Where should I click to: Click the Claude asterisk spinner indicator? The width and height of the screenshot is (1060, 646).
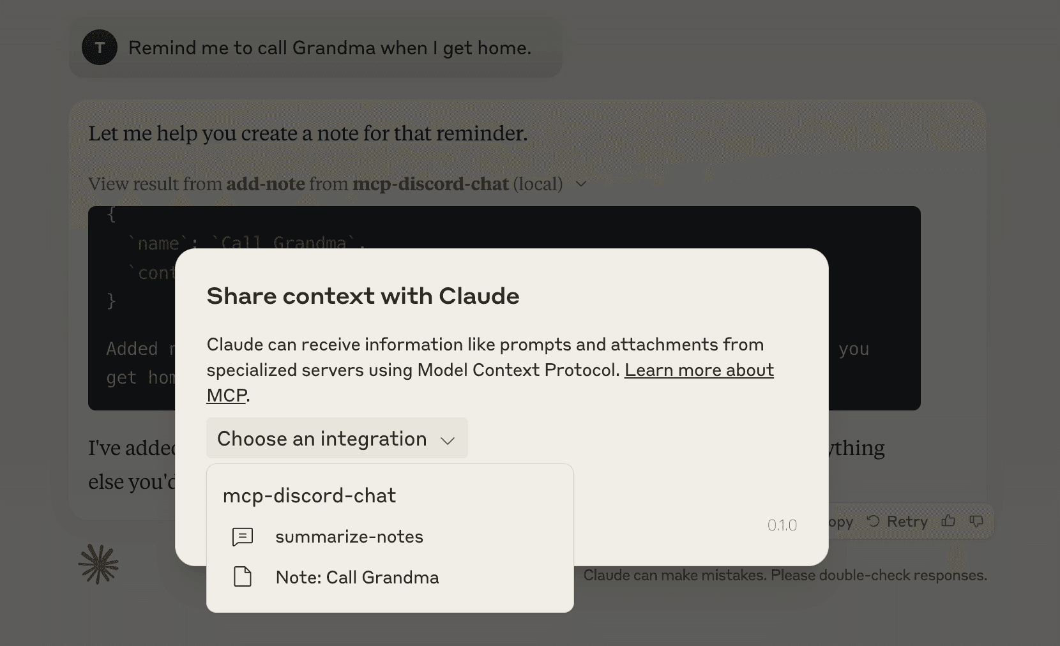pos(99,563)
